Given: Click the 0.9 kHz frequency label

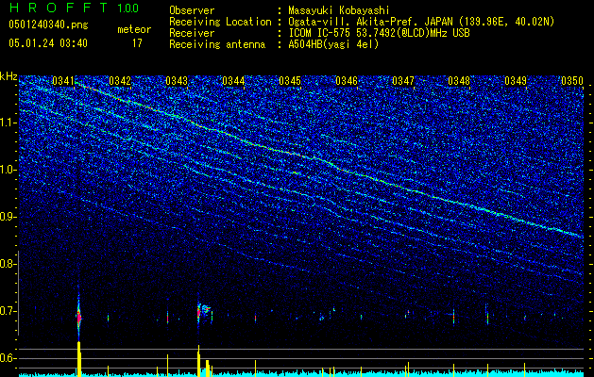Looking at the screenshot, I should tap(8, 217).
